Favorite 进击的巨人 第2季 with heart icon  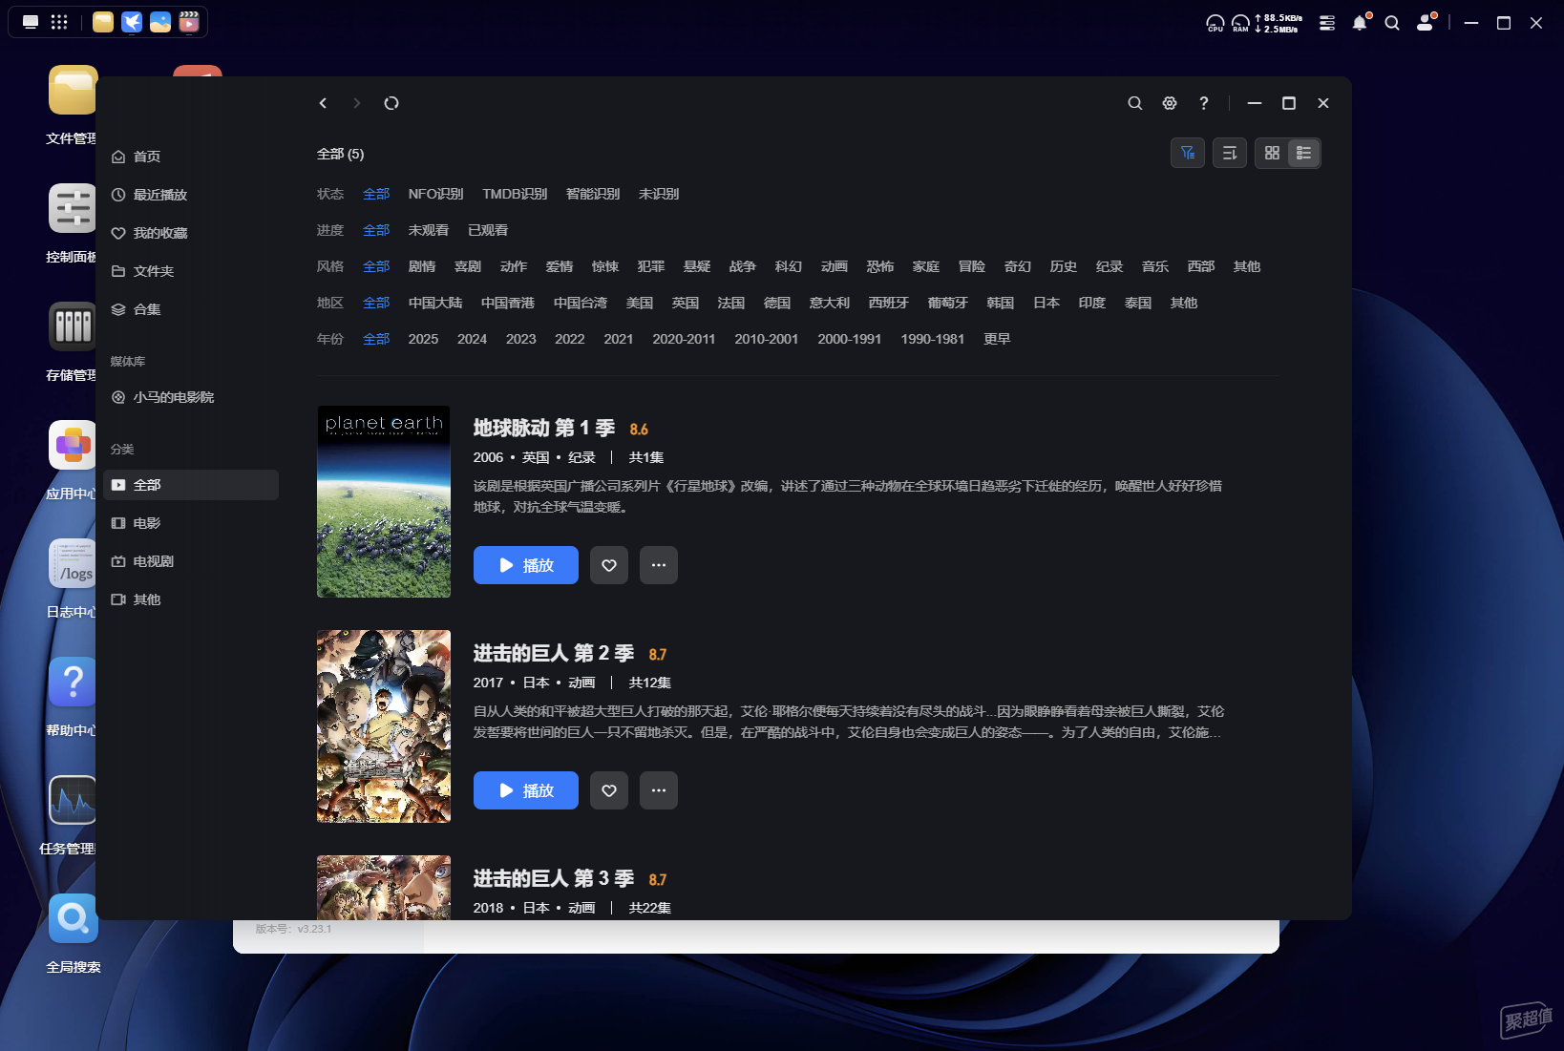pos(609,790)
